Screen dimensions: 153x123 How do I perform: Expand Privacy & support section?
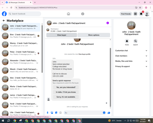pos(131,66)
